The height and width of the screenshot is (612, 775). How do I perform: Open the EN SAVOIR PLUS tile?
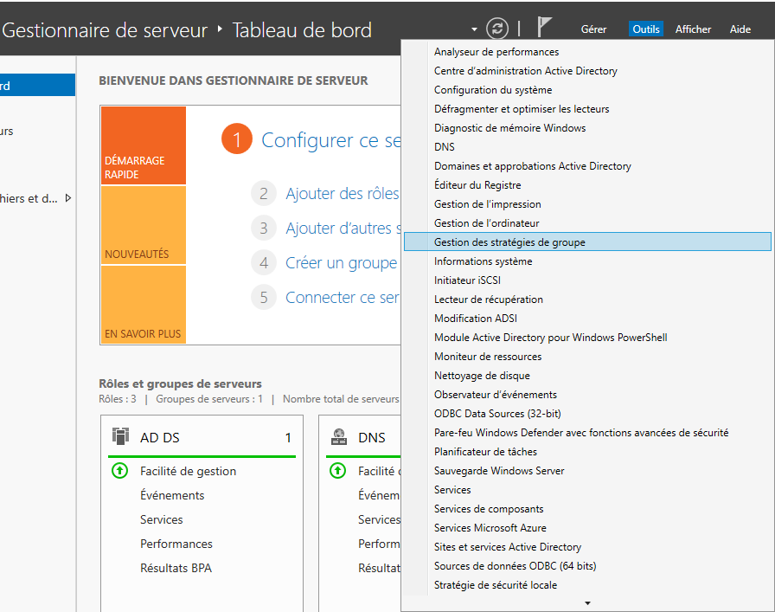[143, 305]
